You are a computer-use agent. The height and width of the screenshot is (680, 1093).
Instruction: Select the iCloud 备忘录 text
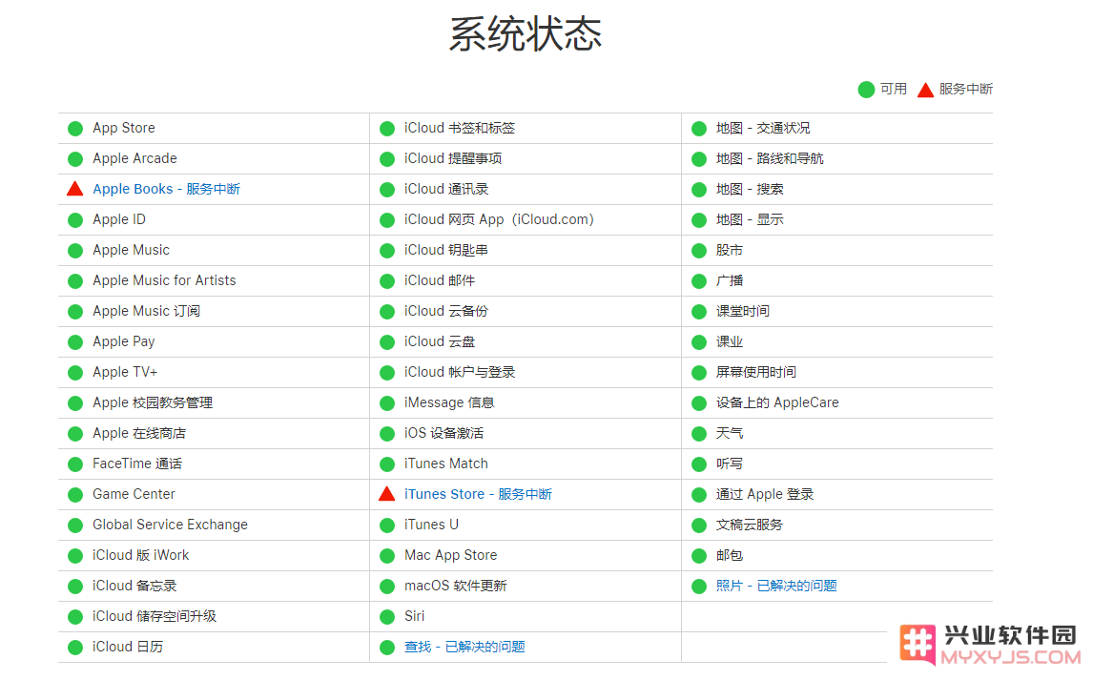pyautogui.click(x=134, y=586)
